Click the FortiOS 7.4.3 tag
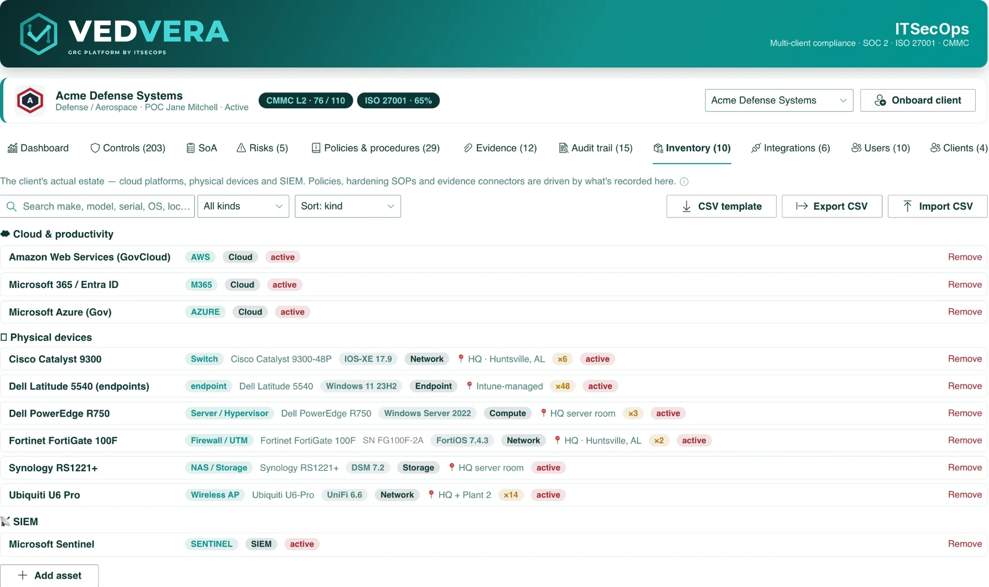Viewport: 989px width, 587px height. click(x=462, y=440)
